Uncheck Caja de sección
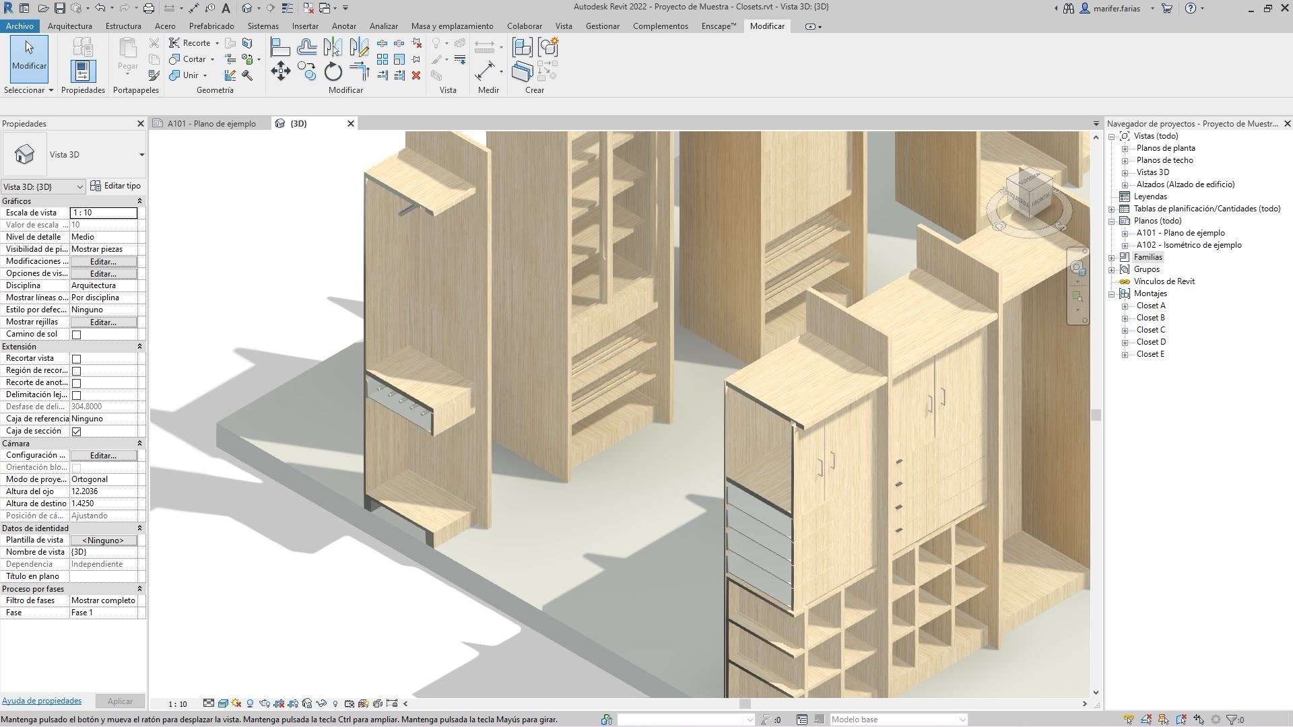 point(77,431)
